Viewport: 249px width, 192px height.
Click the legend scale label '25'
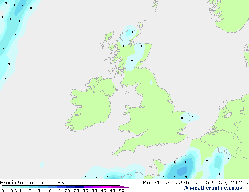click(76, 190)
